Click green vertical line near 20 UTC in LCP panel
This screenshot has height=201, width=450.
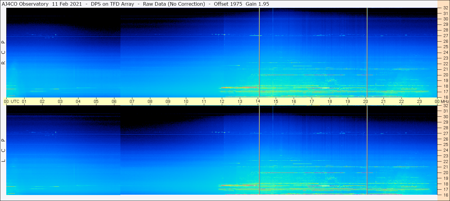tap(367, 150)
